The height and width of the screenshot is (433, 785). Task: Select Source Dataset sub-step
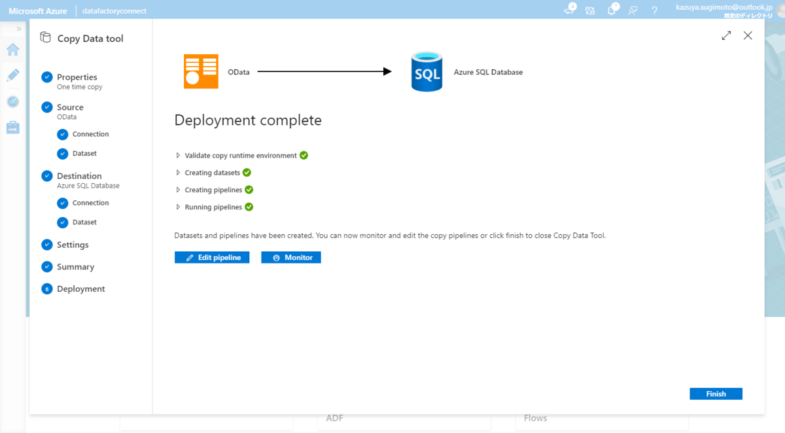pyautogui.click(x=84, y=154)
